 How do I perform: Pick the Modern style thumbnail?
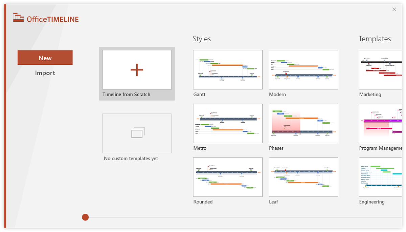303,70
